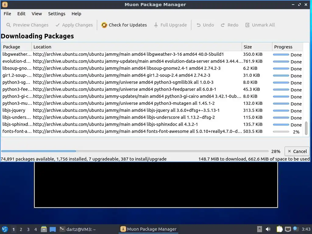Click the overall 28% download progress bar
The image size is (312, 234).
click(135, 151)
